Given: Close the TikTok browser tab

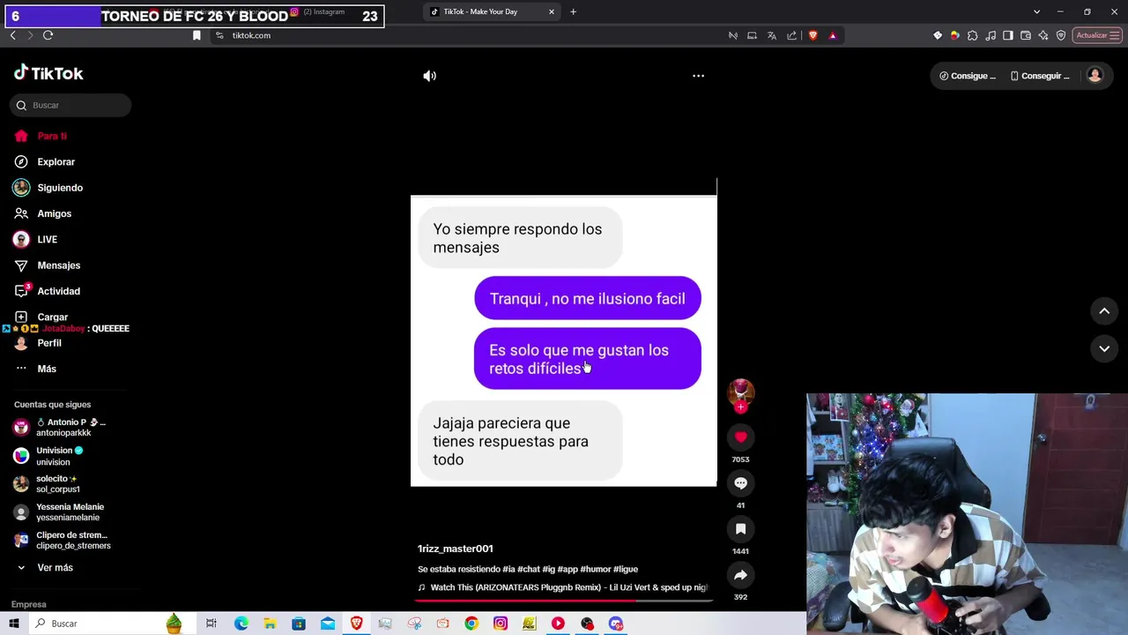Looking at the screenshot, I should 552,11.
